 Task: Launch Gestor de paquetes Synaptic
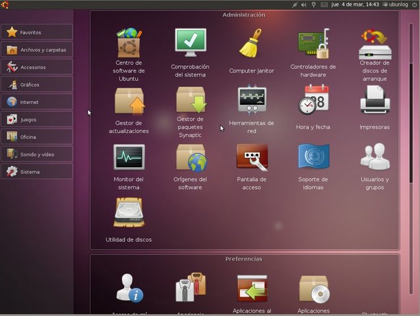(x=190, y=113)
